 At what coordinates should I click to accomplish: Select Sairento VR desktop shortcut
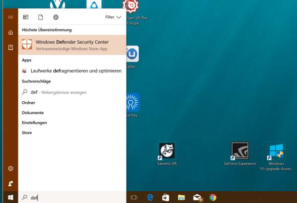coord(167,154)
